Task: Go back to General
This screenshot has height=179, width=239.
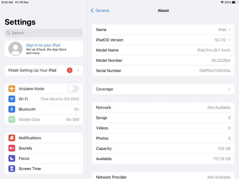Action: pyautogui.click(x=100, y=11)
